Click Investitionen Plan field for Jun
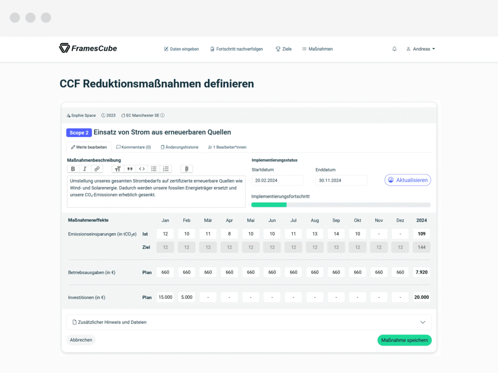 (x=272, y=297)
